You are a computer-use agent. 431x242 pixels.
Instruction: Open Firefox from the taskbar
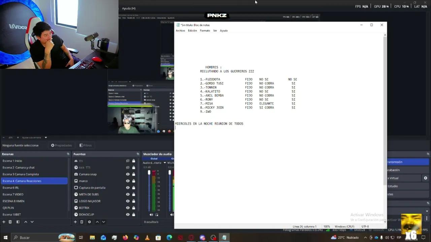125,238
